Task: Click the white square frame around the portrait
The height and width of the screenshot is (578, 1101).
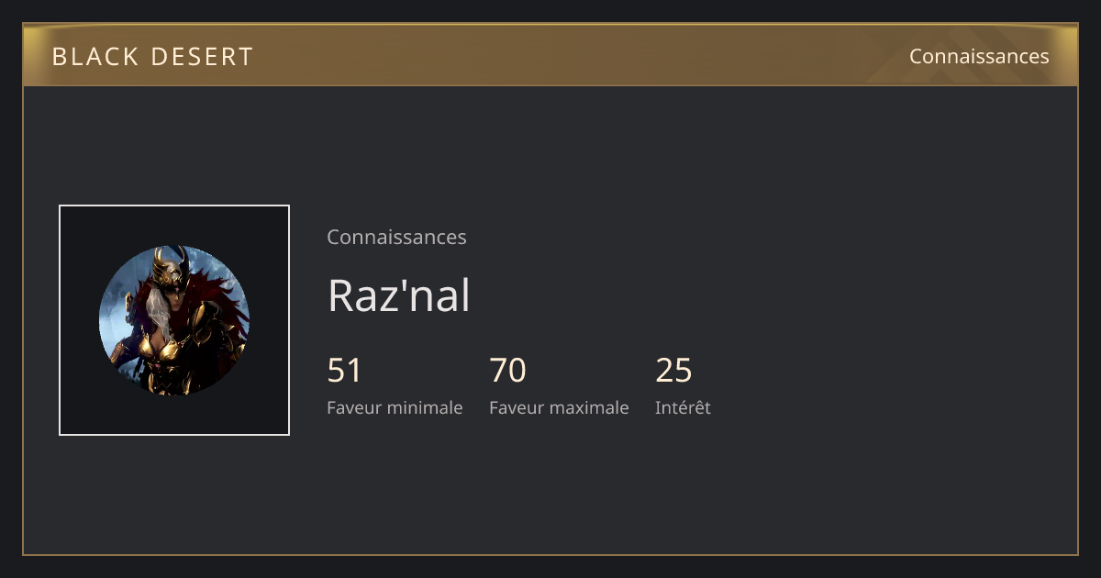Action: pyautogui.click(x=174, y=320)
